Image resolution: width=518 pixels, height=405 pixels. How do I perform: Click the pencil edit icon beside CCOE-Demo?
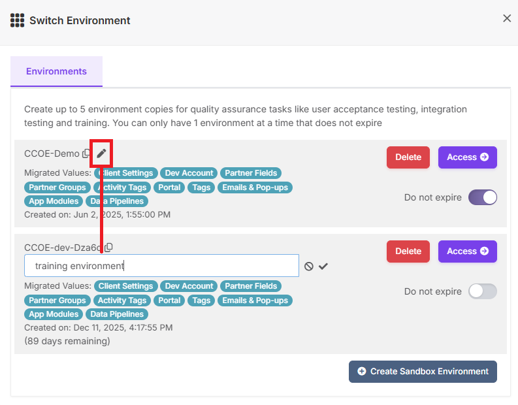[x=101, y=154]
